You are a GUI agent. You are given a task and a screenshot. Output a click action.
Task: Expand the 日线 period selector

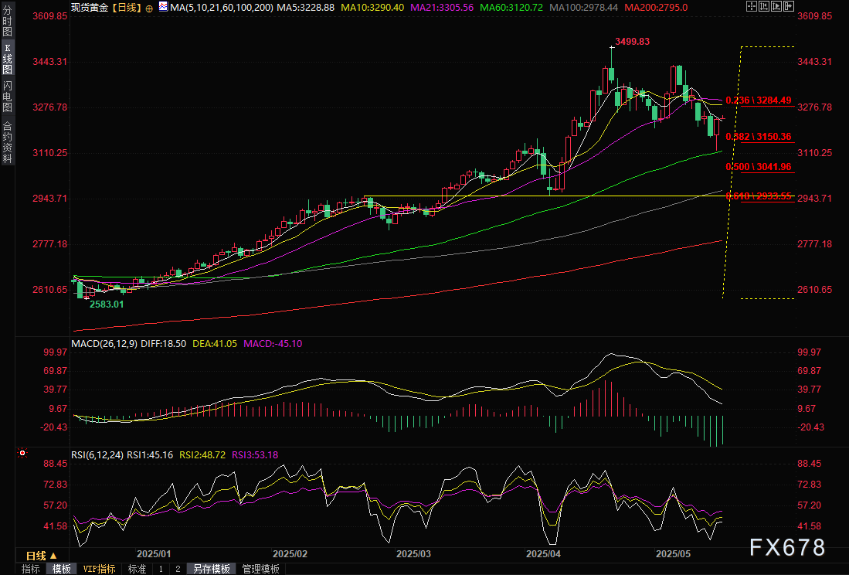tap(42, 556)
